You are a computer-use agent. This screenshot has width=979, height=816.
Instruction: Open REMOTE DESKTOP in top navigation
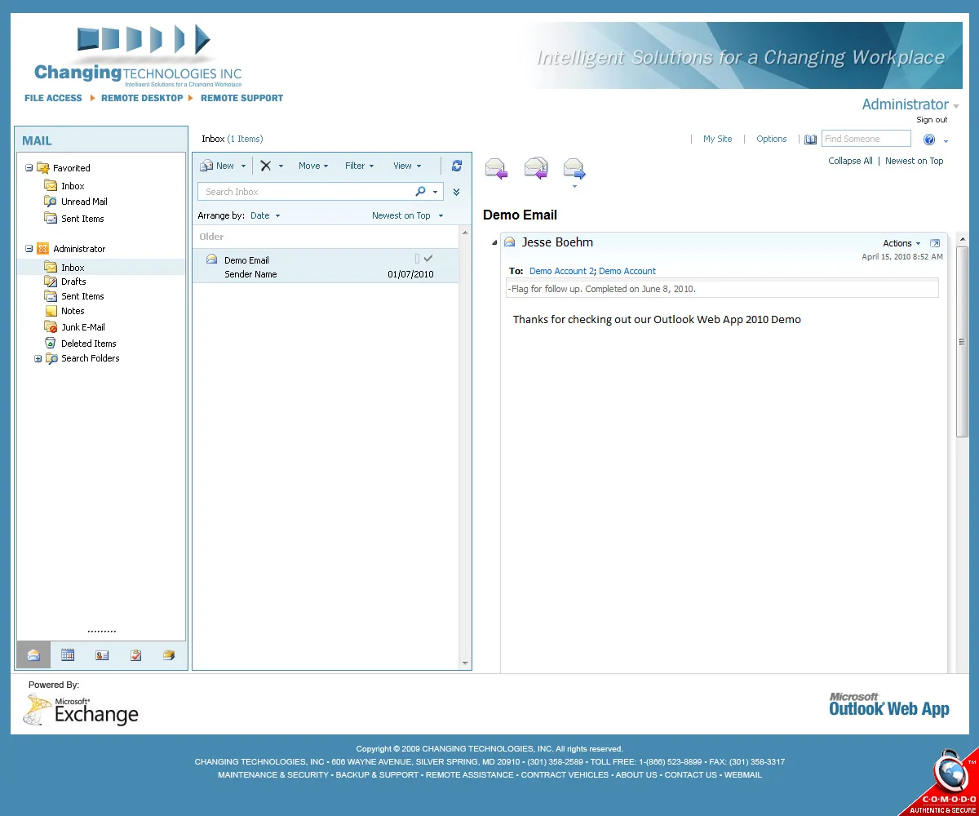coord(142,98)
